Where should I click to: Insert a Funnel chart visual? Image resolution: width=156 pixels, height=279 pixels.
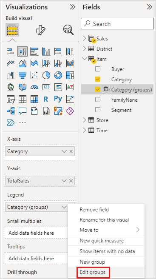tap(23, 75)
